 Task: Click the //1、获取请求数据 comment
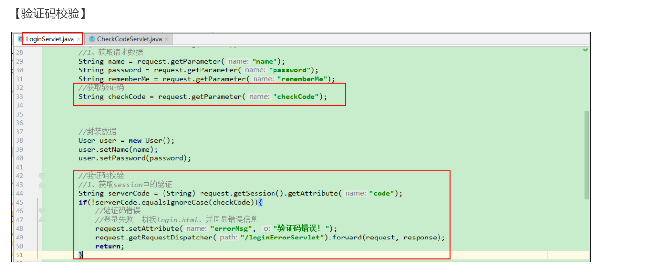111,52
